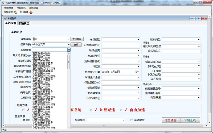This screenshot has height=133, width=213.
Task: Expand the 发动机型号 dropdown
Action: 138,56
